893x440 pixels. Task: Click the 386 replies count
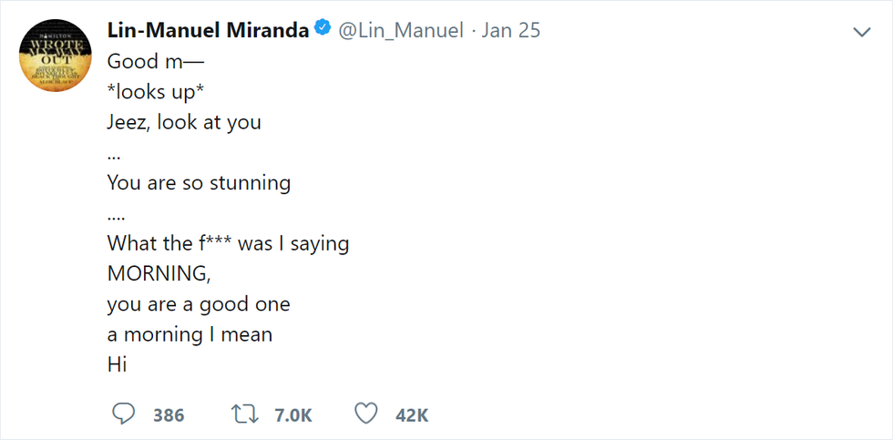coord(169,415)
